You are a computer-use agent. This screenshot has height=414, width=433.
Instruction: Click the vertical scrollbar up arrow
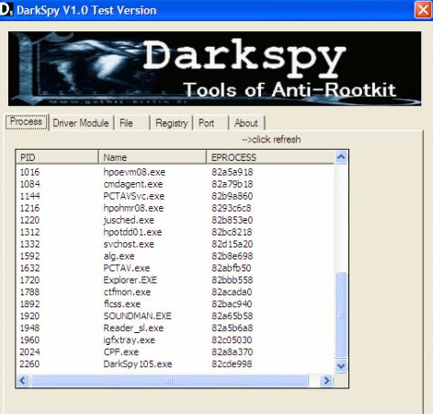[x=341, y=157]
